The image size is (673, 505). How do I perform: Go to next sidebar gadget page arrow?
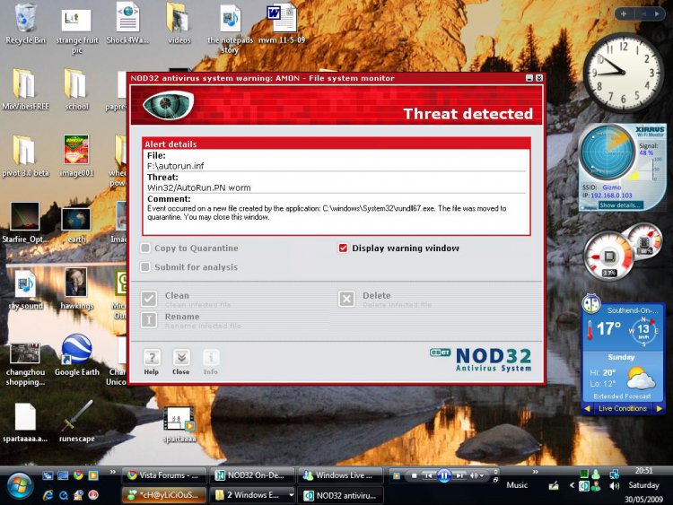657,13
